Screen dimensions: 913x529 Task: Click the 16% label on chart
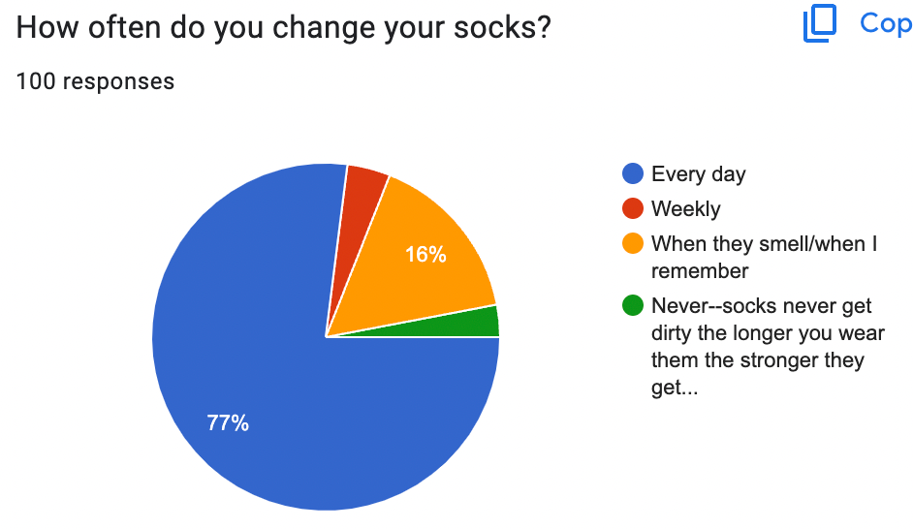pyautogui.click(x=425, y=254)
